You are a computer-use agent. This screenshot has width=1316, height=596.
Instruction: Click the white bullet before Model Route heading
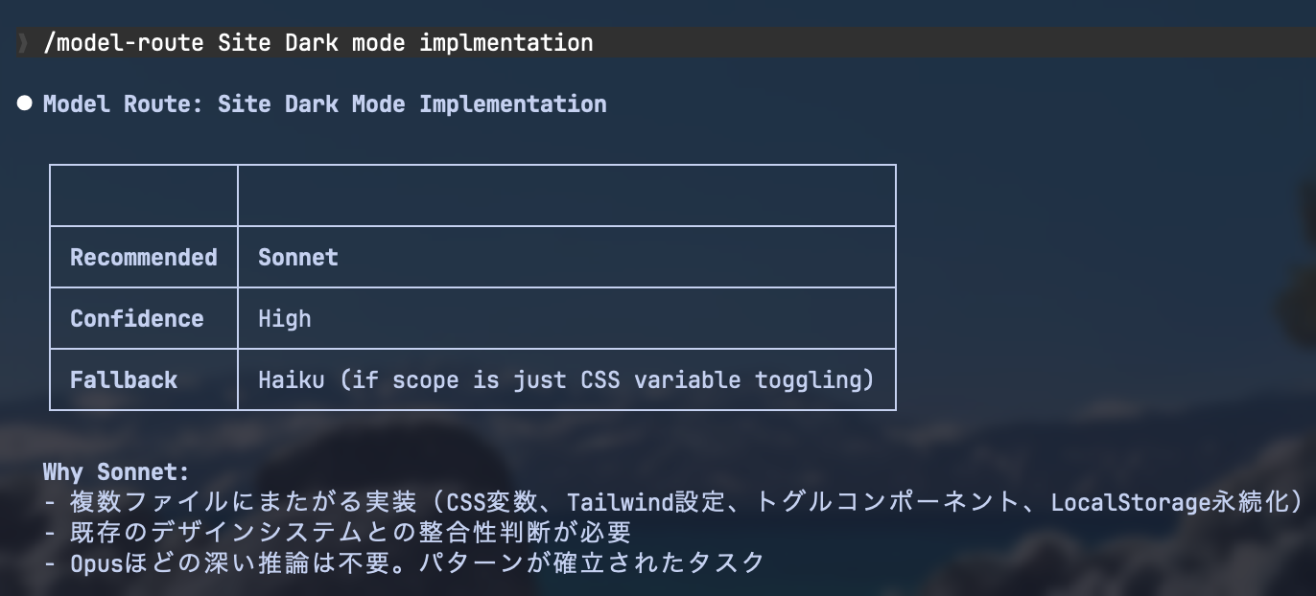[25, 103]
